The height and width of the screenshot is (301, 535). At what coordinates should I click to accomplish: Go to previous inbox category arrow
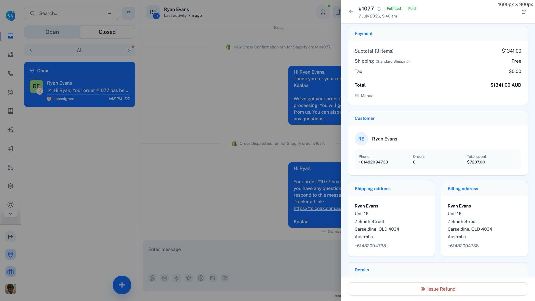[31, 50]
